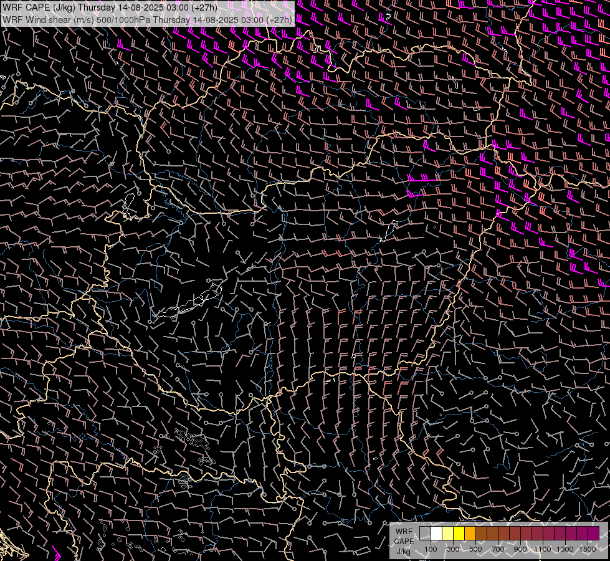Click the brown 500–600 CAPE legend swatch
This screenshot has height=561, width=610.
(x=481, y=533)
